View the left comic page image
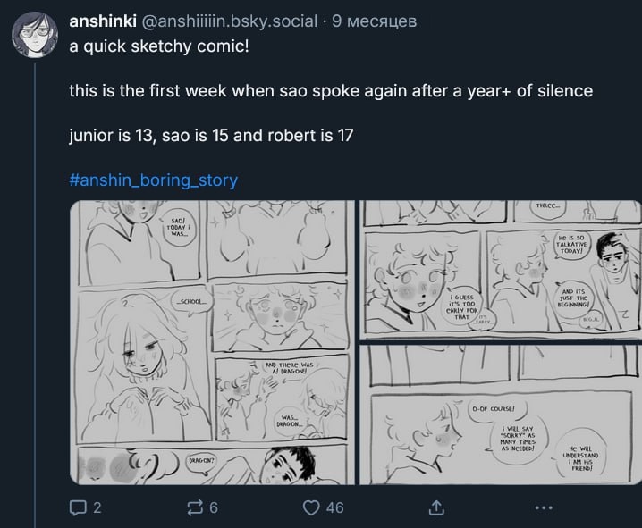 coord(212,342)
